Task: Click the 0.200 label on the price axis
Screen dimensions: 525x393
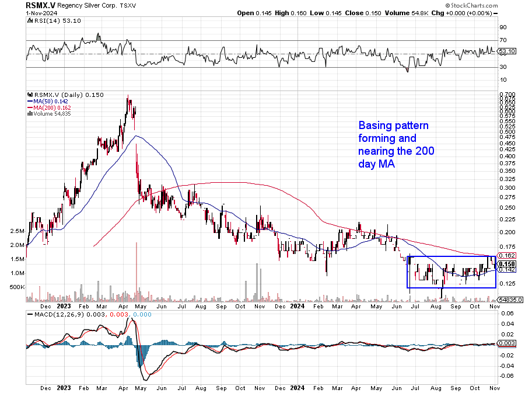Action: (x=507, y=232)
